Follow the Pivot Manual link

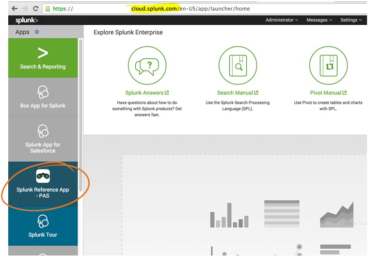[x=328, y=93]
